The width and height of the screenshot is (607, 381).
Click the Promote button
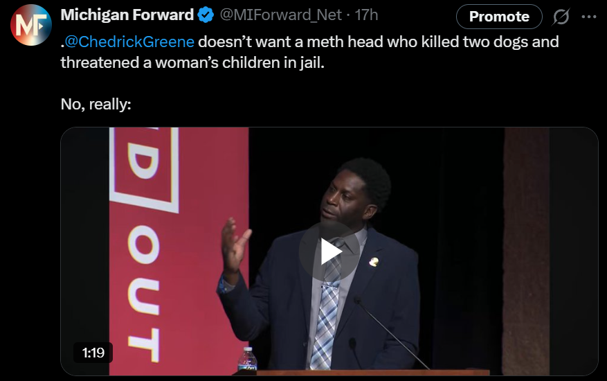click(x=499, y=17)
